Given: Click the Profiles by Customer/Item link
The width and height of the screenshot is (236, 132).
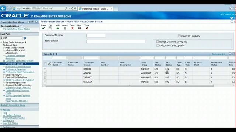Looking at the screenshot, I should (x=18, y=67).
